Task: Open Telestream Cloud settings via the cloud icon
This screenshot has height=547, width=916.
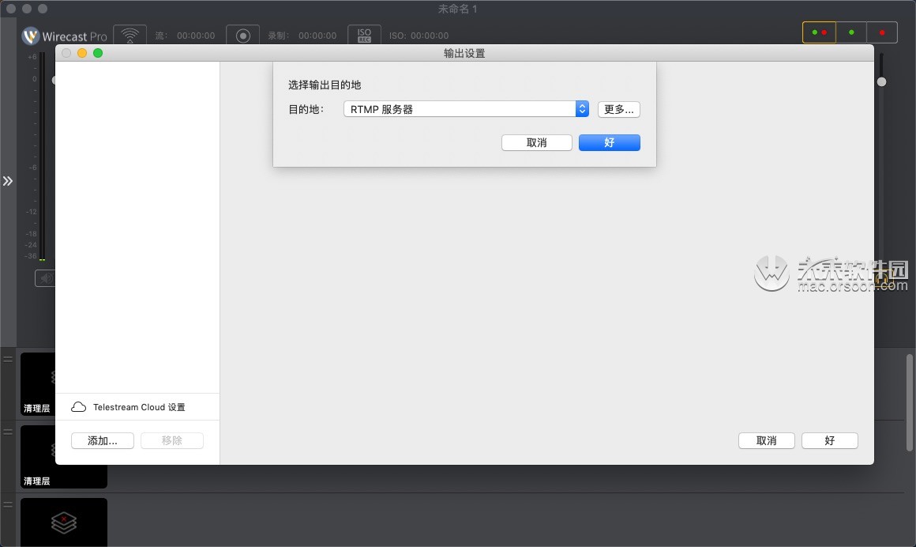Action: 78,406
